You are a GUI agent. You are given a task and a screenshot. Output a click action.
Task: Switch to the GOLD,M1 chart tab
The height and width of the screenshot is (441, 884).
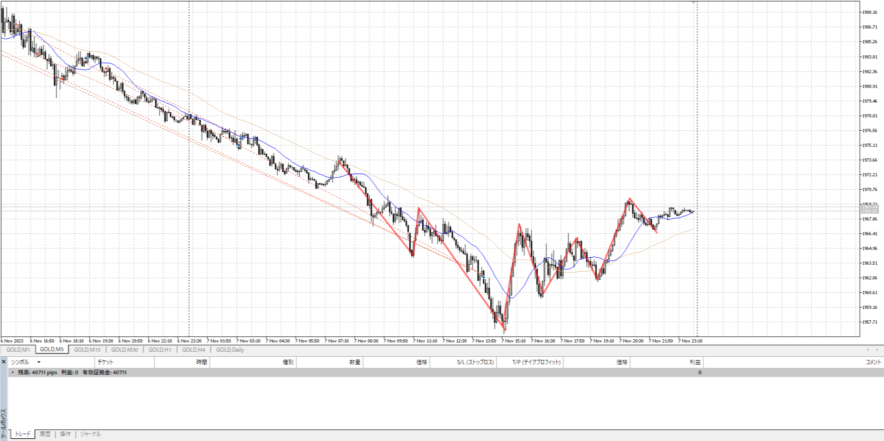click(x=18, y=350)
